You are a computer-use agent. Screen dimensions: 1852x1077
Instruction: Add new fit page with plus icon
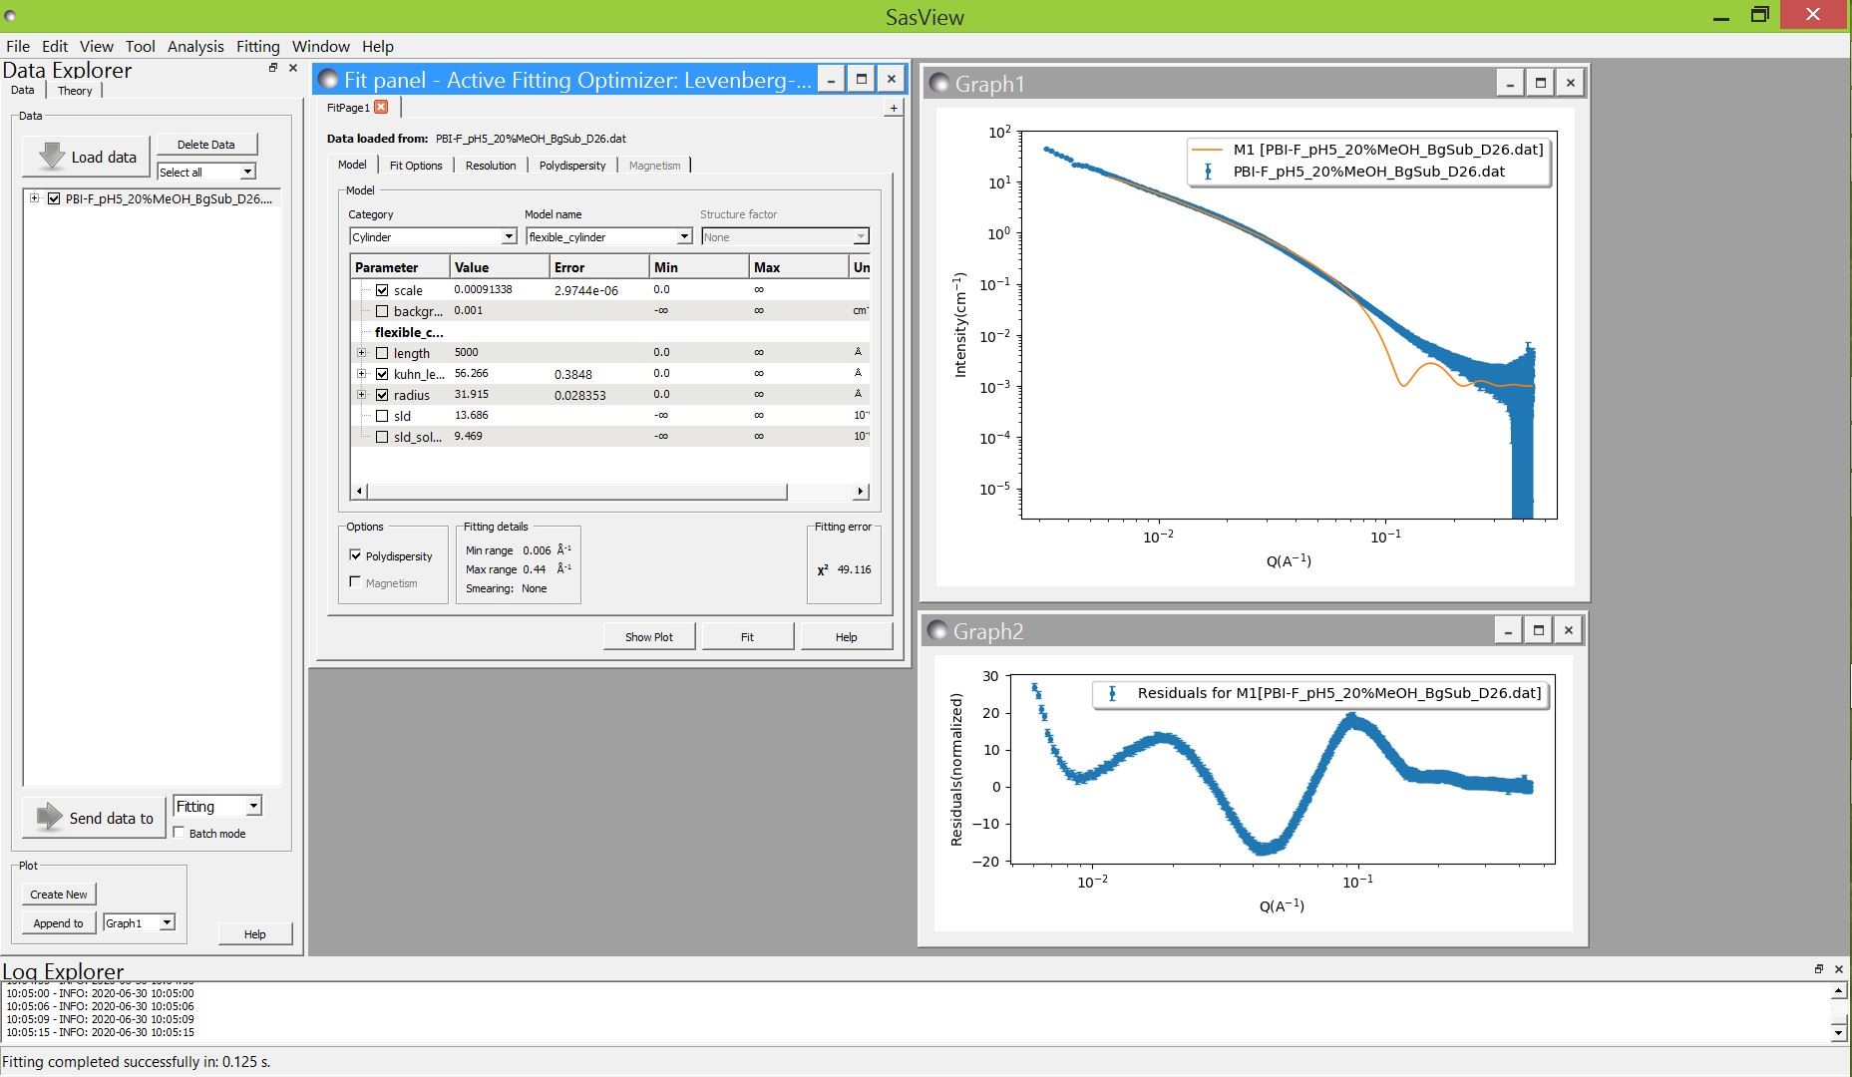(x=893, y=108)
